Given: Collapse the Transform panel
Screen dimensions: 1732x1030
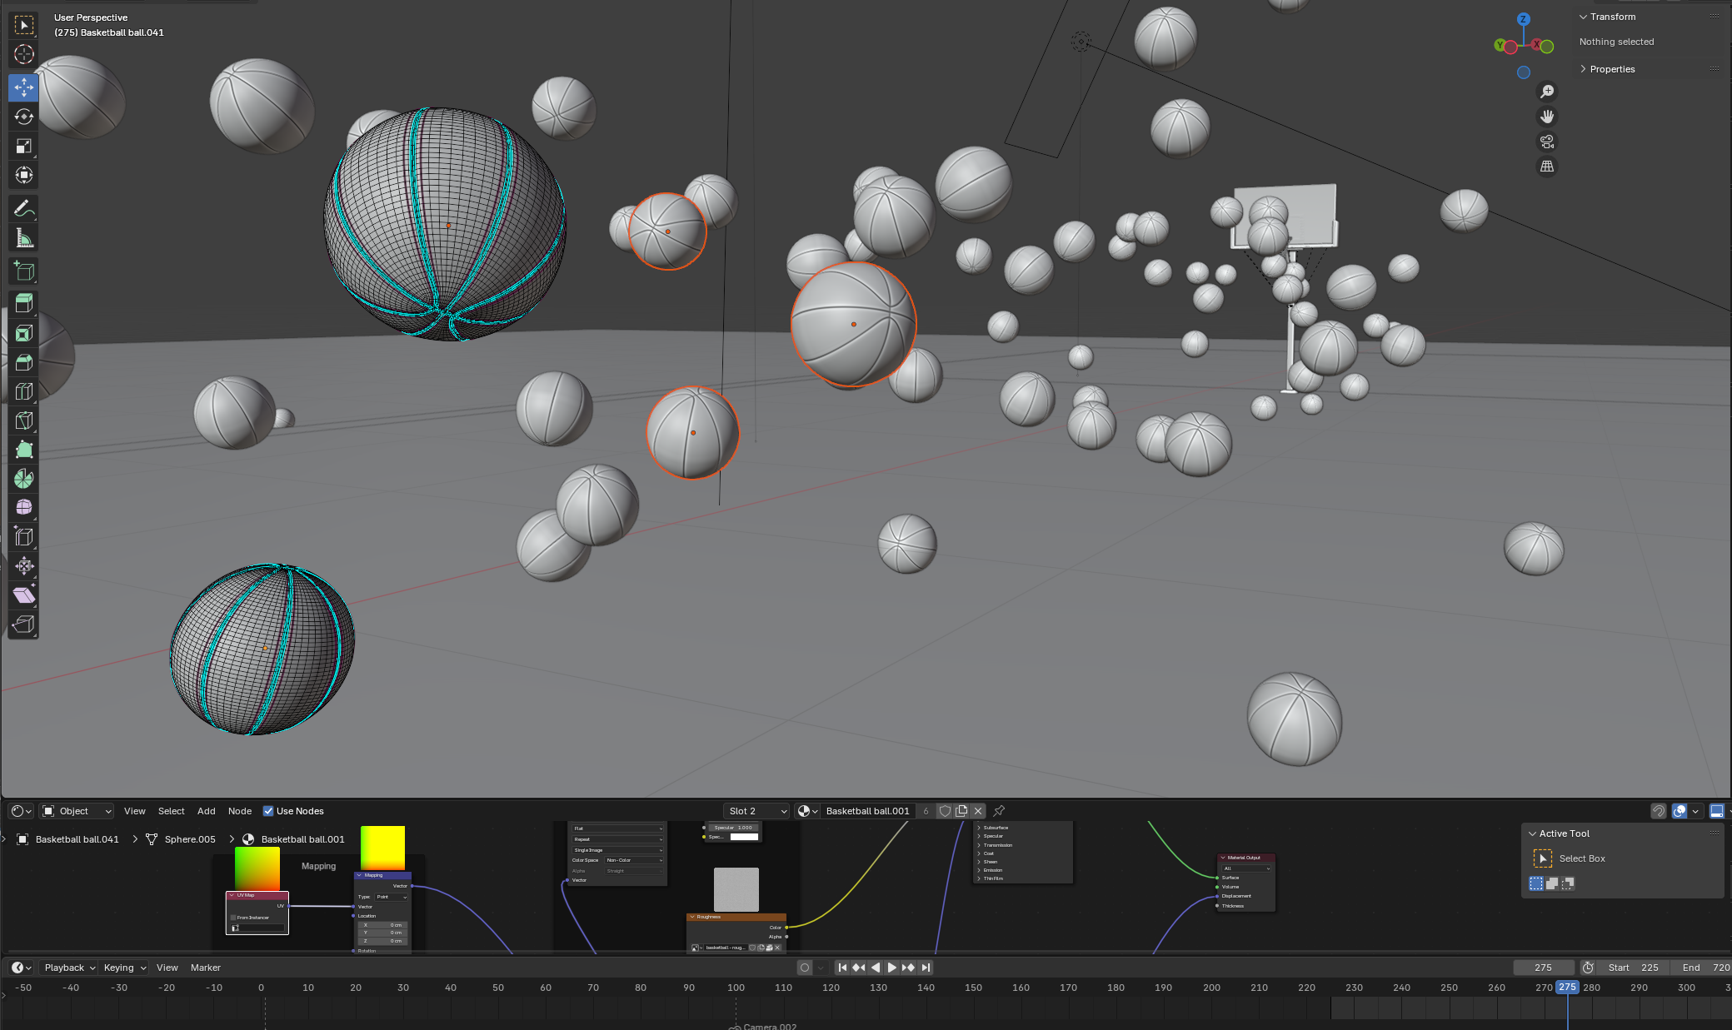Looking at the screenshot, I should (x=1611, y=17).
